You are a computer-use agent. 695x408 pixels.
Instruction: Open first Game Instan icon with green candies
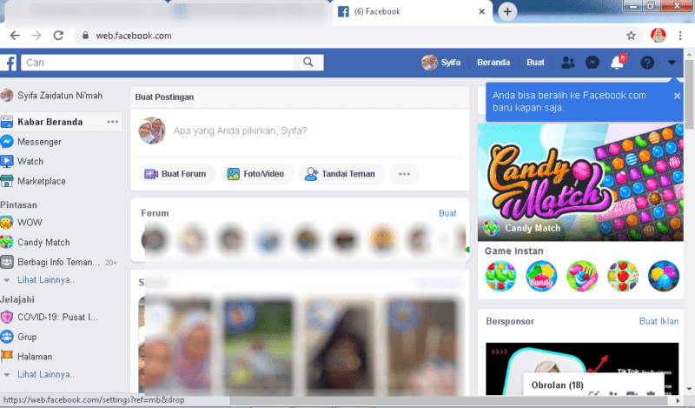pos(500,276)
